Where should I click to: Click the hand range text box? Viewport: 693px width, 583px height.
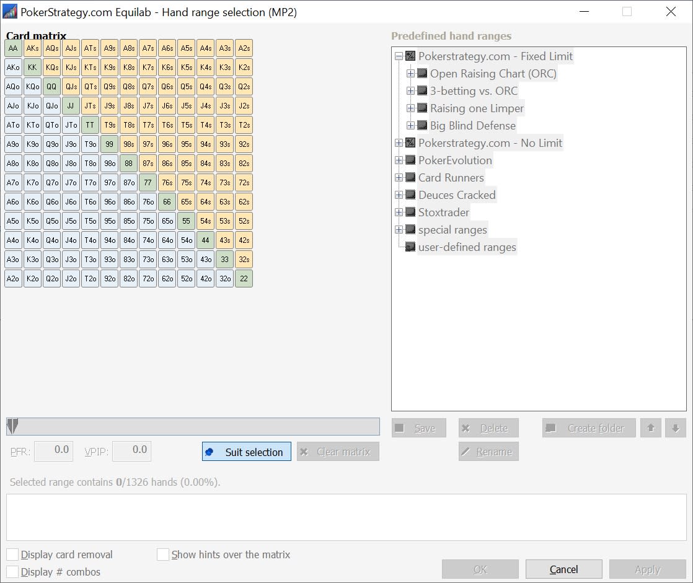pyautogui.click(x=346, y=517)
